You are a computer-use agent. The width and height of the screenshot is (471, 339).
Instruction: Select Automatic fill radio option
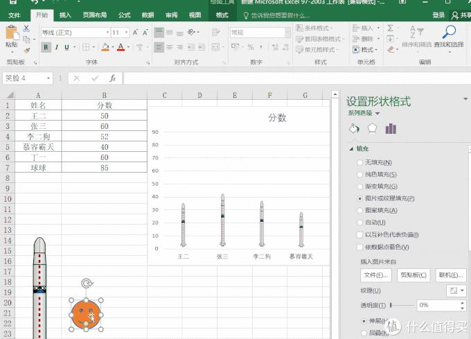(x=359, y=223)
